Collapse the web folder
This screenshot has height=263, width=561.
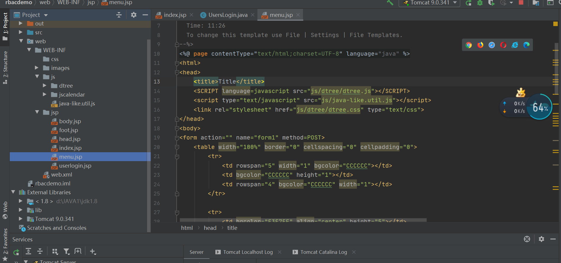[21, 41]
